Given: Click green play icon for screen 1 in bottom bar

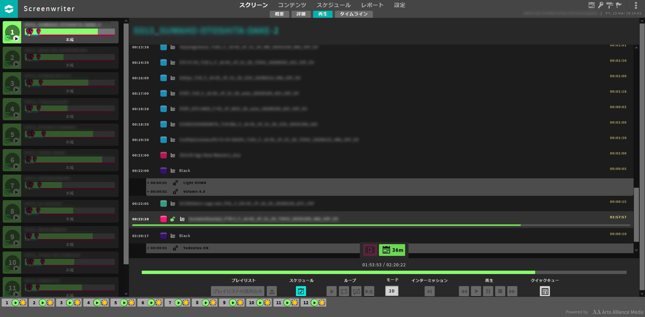Looking at the screenshot, I should (x=15, y=303).
